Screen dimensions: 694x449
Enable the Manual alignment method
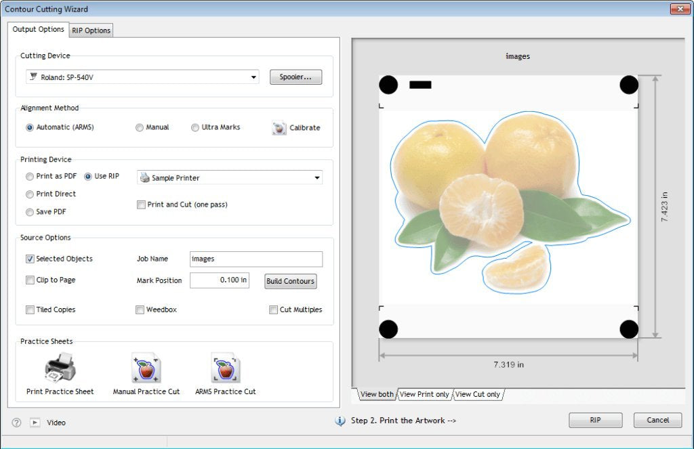click(138, 127)
